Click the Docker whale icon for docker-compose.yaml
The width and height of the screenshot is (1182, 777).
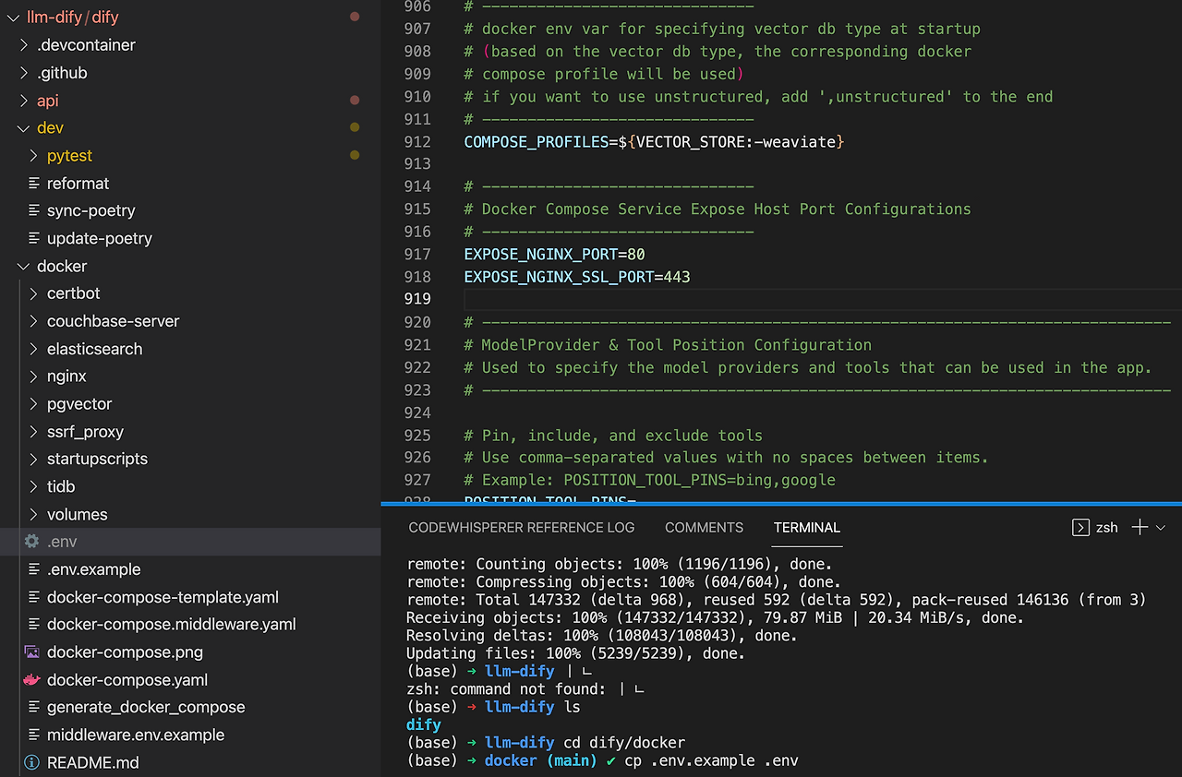31,680
